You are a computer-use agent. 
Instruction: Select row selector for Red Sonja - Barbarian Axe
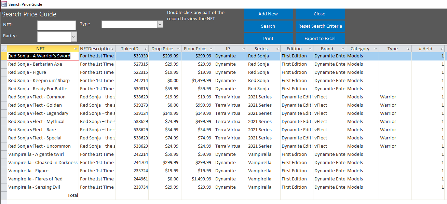pos(4,64)
